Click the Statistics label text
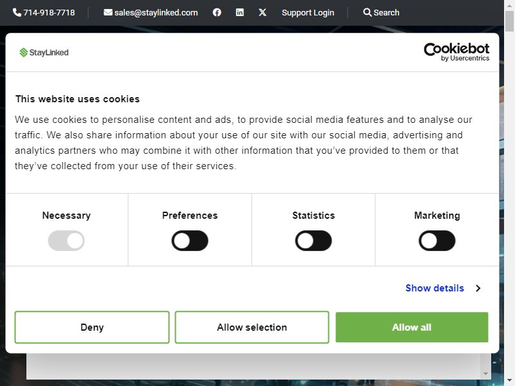This screenshot has width=515, height=386. [314, 216]
